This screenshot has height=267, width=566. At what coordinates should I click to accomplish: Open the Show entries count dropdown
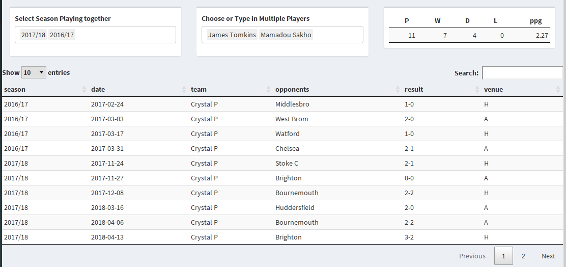click(34, 73)
